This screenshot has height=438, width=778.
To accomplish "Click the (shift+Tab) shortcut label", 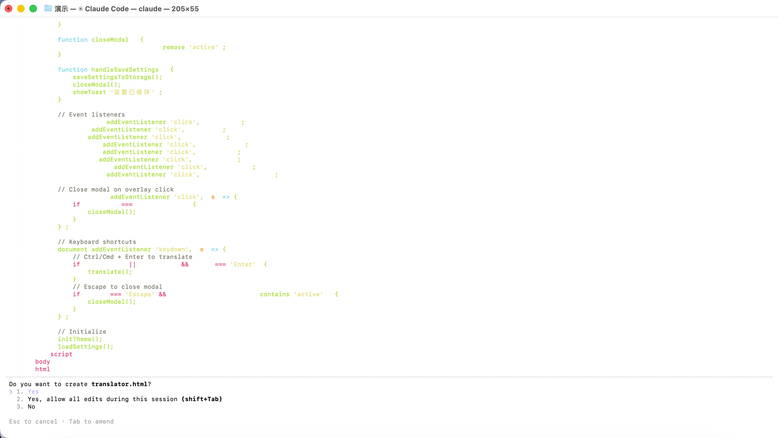I will [202, 399].
